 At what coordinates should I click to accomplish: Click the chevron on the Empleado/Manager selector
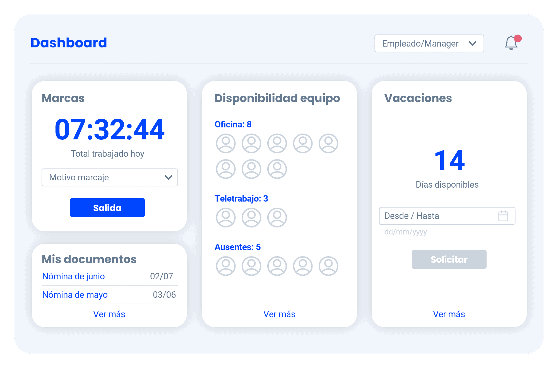coord(473,43)
